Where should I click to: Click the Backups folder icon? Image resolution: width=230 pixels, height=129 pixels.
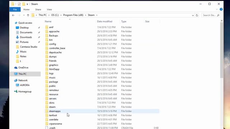(x=47, y=35)
